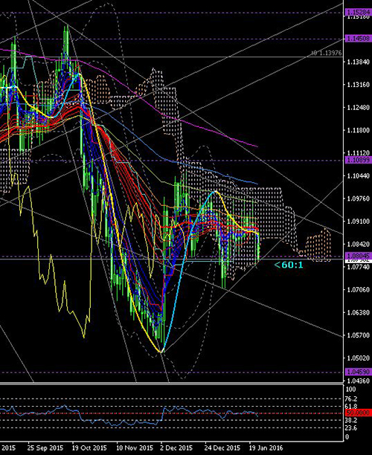
Task: Select the purple 1.14508 price level tag
Action: tap(359, 39)
